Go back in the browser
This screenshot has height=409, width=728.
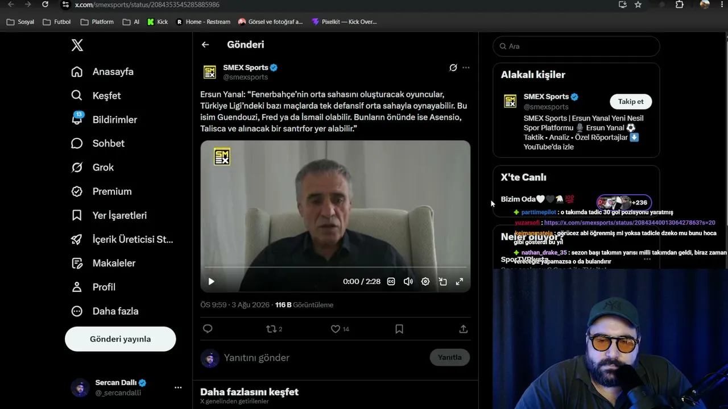pos(11,5)
